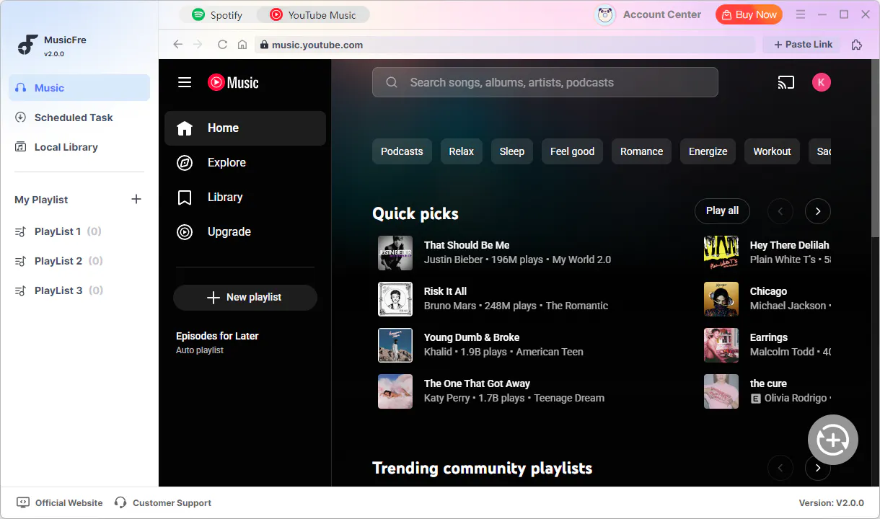The height and width of the screenshot is (519, 880).
Task: Click the cast to device icon
Action: click(786, 82)
